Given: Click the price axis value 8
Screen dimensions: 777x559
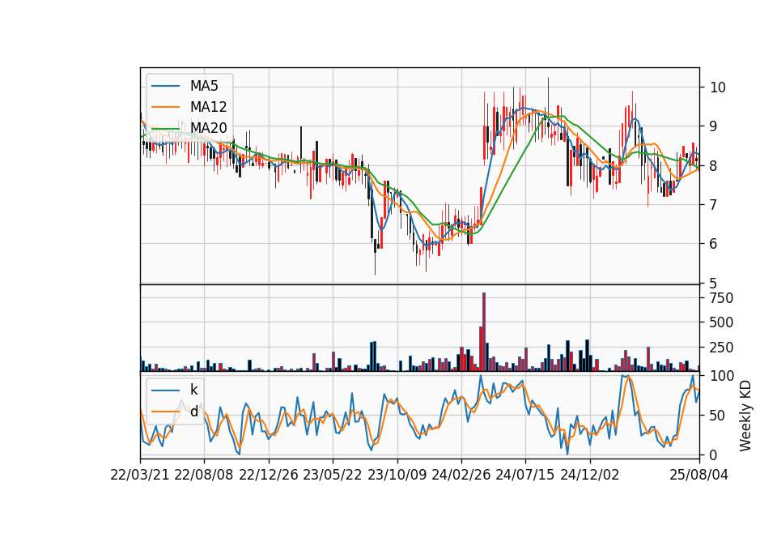Looking at the screenshot, I should click(x=714, y=165).
